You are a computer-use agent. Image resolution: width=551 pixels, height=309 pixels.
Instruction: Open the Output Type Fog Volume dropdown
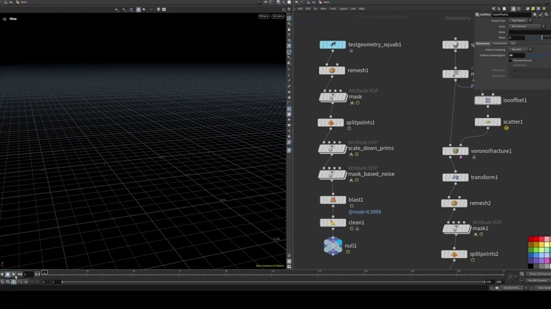pos(521,21)
